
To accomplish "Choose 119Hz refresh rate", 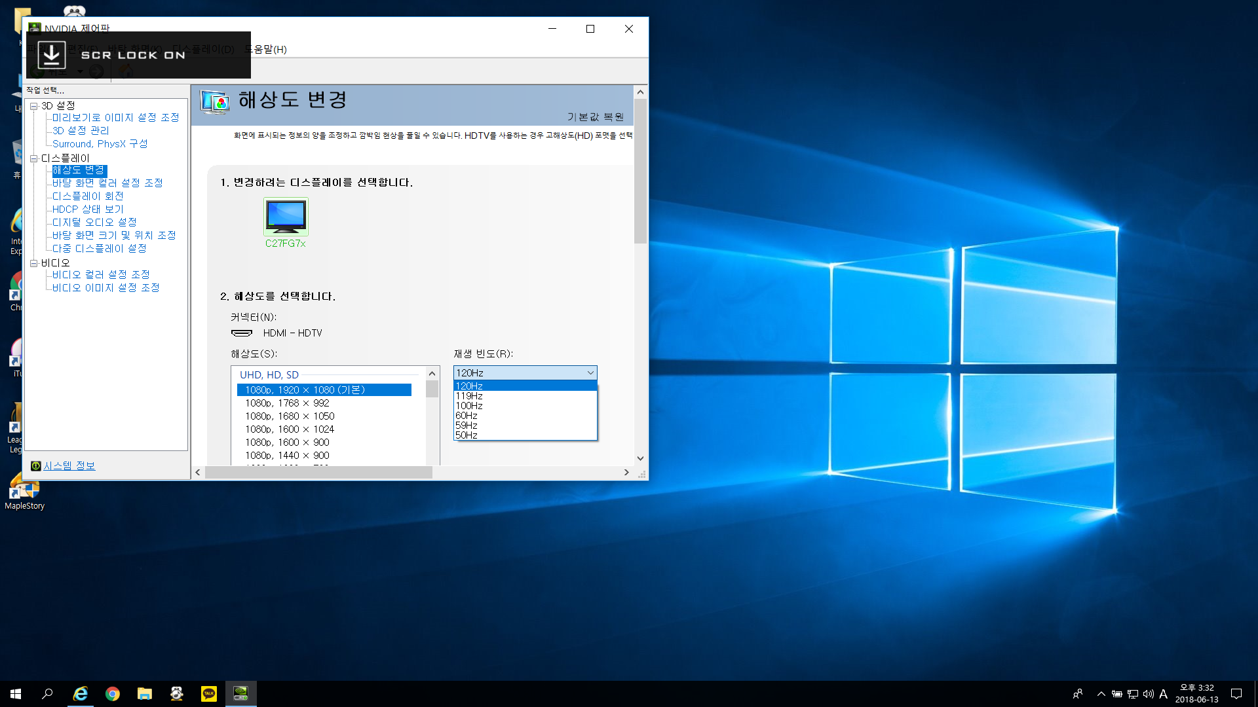I will coord(525,396).
